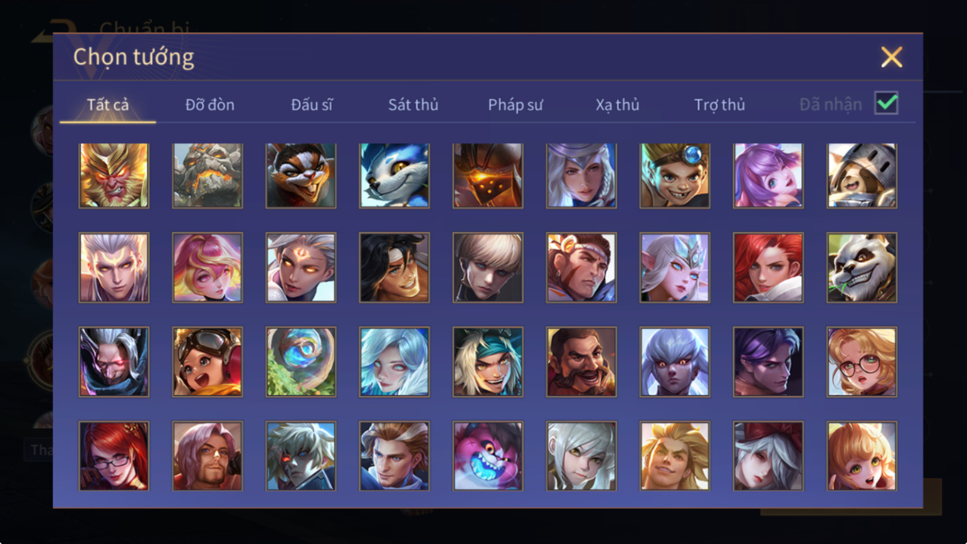
Task: Choose the blue wolf hero portrait
Action: pyautogui.click(x=394, y=176)
